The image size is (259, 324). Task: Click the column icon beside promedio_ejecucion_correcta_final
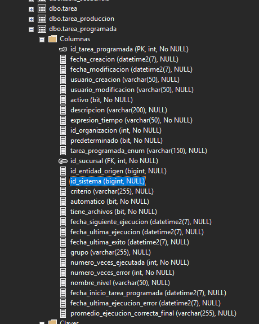point(63,313)
